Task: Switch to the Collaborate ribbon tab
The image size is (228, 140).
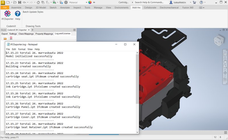Action: (x=150, y=8)
